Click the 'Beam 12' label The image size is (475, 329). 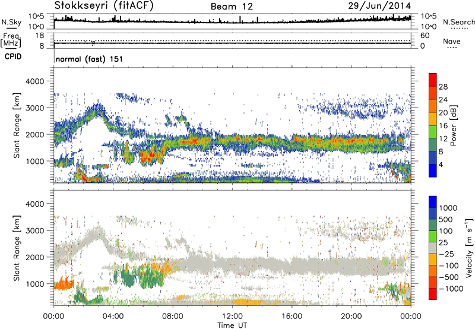(232, 7)
